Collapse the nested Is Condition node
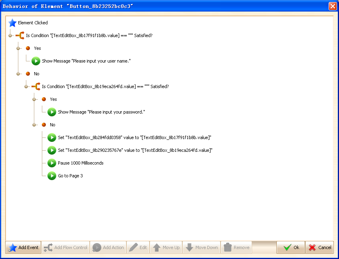339x259 pixels. tap(26, 86)
